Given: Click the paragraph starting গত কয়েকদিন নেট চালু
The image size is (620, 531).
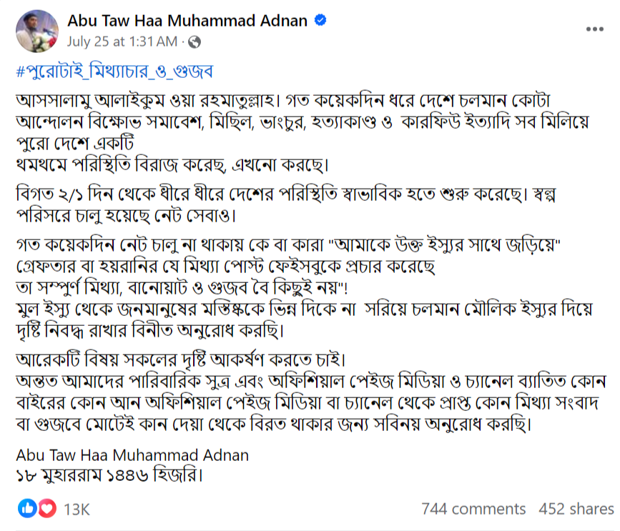Looking at the screenshot, I should (288, 267).
